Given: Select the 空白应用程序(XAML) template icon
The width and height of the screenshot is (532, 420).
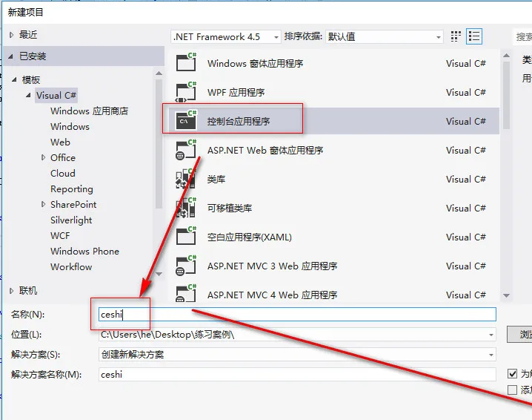Looking at the screenshot, I should [185, 237].
